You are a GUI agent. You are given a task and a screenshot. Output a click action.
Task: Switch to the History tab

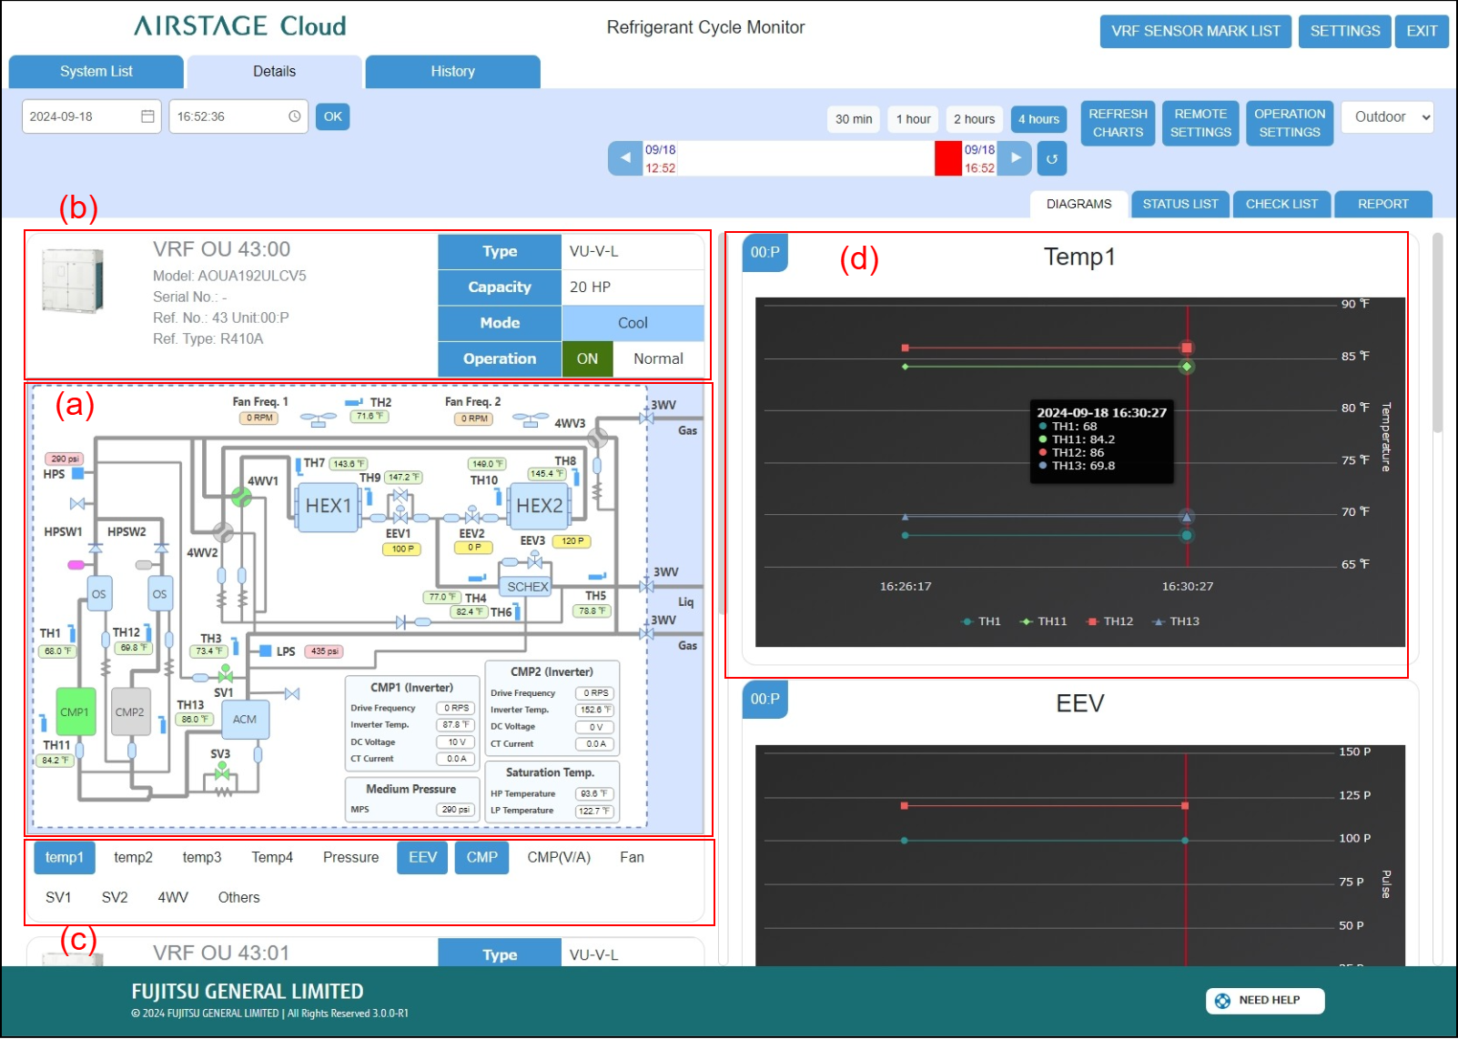pos(452,71)
